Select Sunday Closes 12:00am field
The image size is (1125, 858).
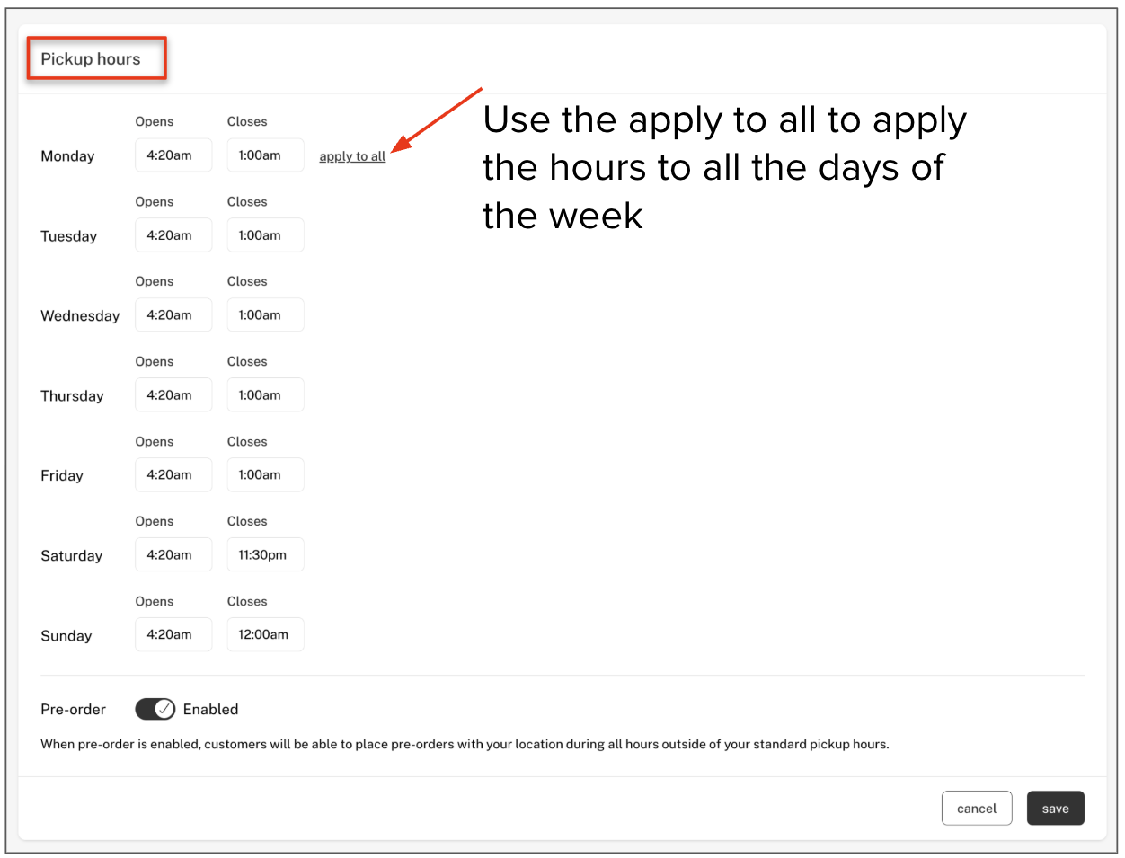point(265,634)
